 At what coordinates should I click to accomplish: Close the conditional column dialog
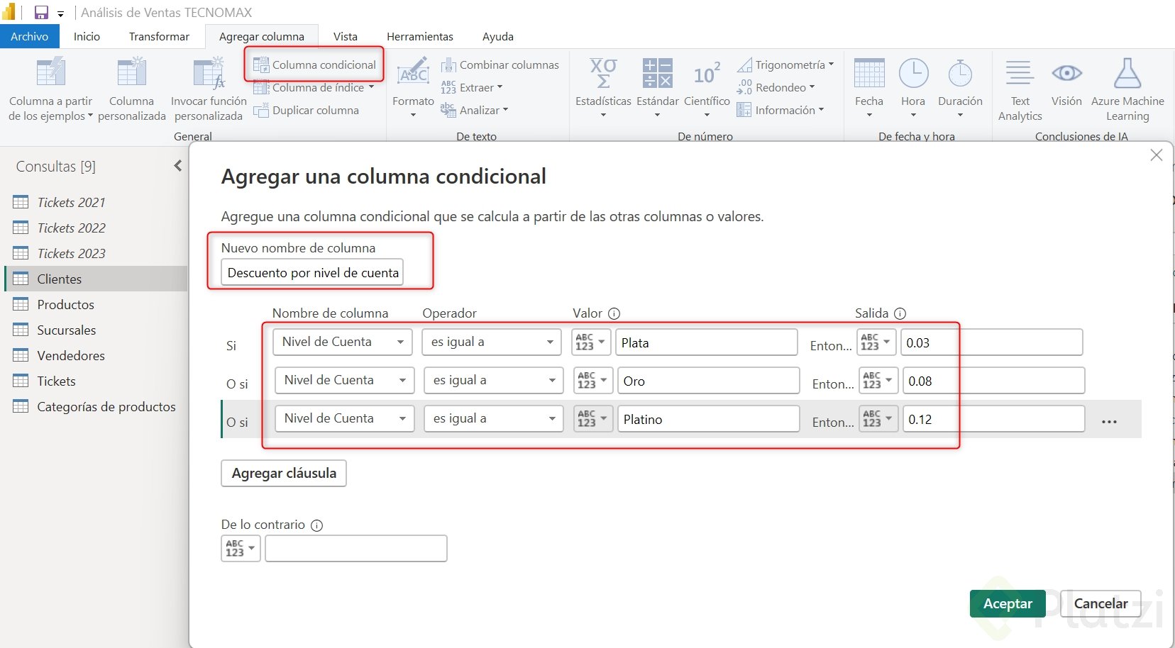click(x=1157, y=155)
